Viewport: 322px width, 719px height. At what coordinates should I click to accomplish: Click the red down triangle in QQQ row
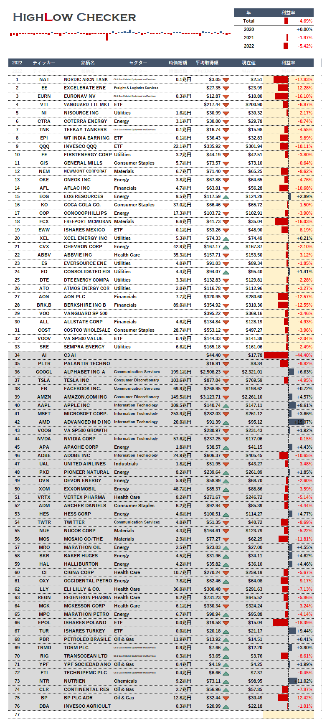[x=226, y=147]
